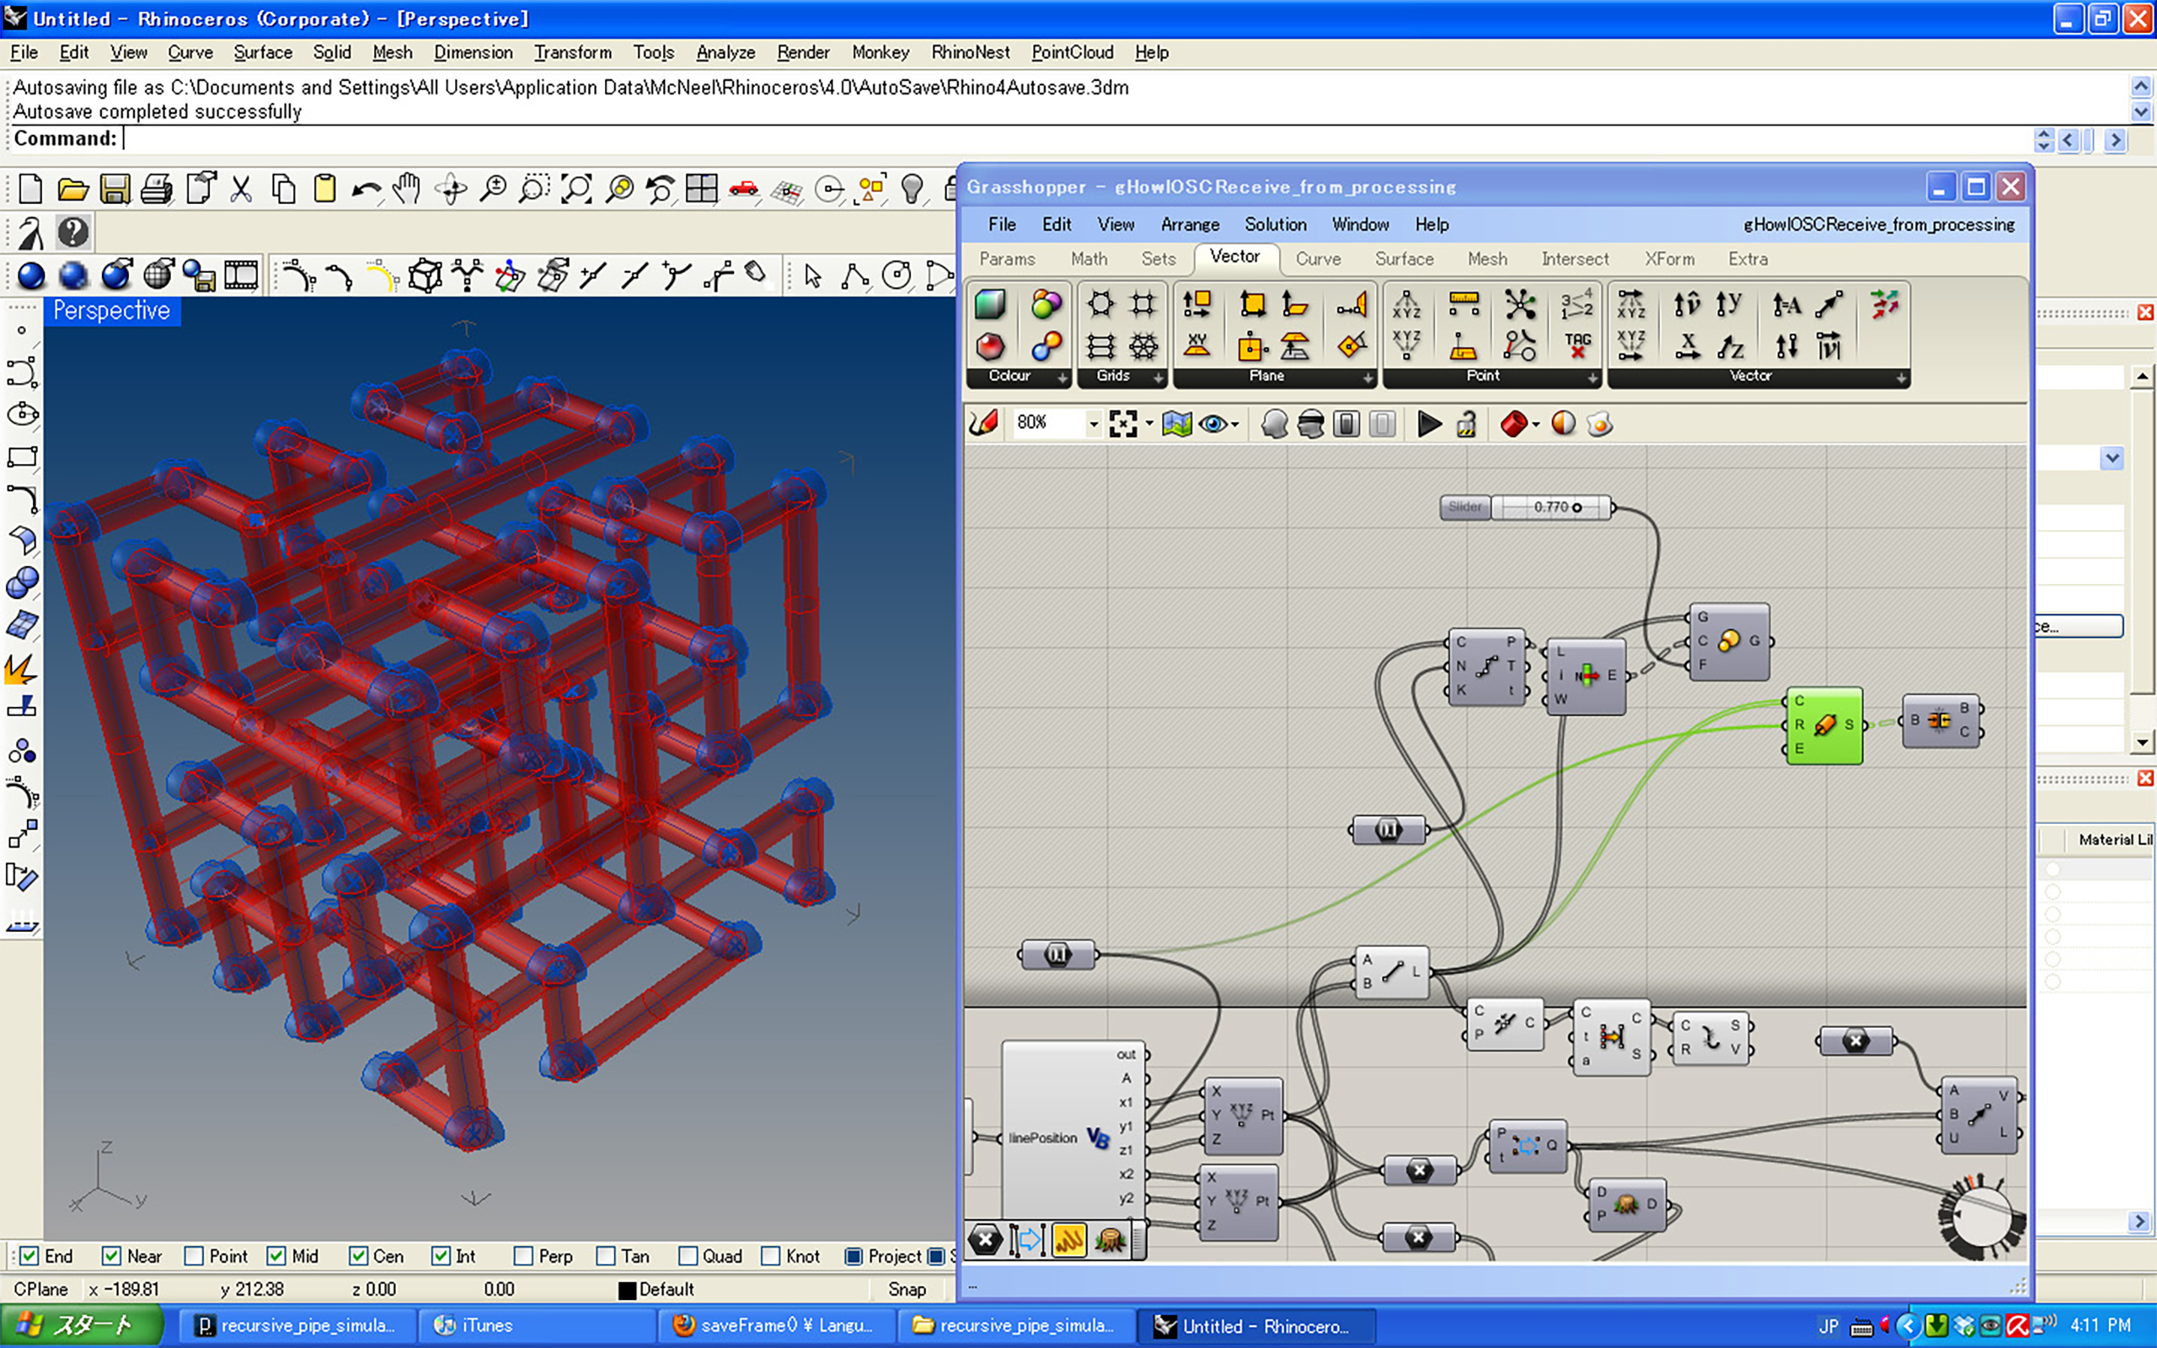Click the Save file icon in Rhino toolbar
The height and width of the screenshot is (1348, 2157).
115,189
